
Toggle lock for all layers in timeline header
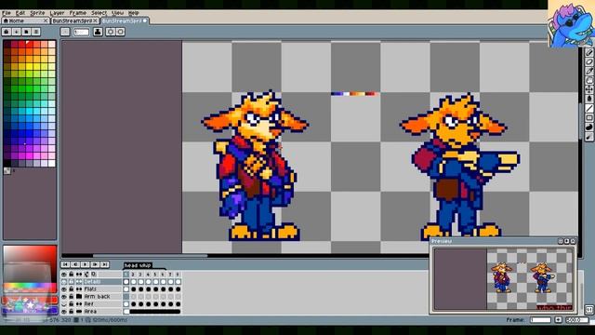click(72, 275)
